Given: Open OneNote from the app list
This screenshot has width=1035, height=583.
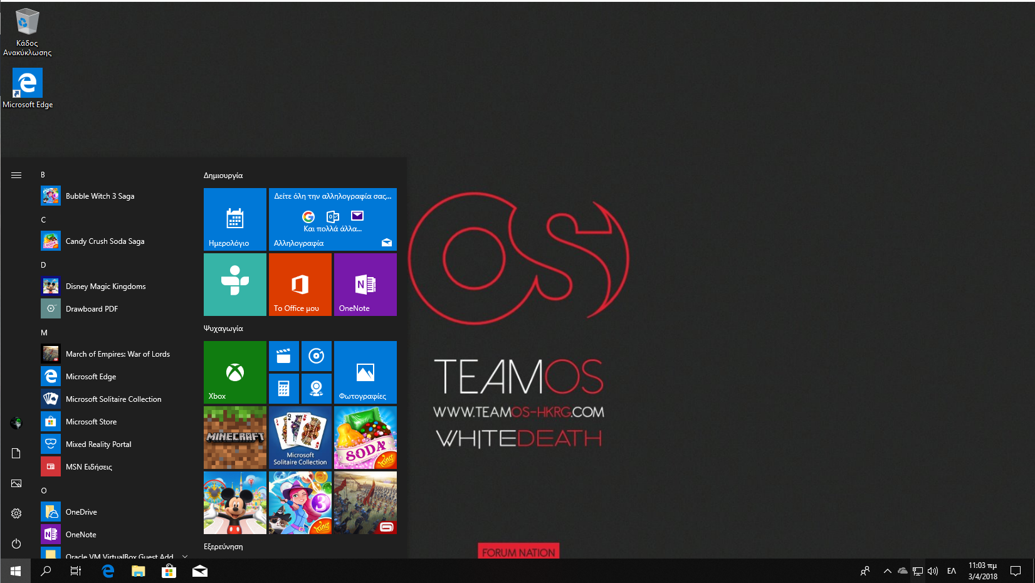Looking at the screenshot, I should [113, 535].
